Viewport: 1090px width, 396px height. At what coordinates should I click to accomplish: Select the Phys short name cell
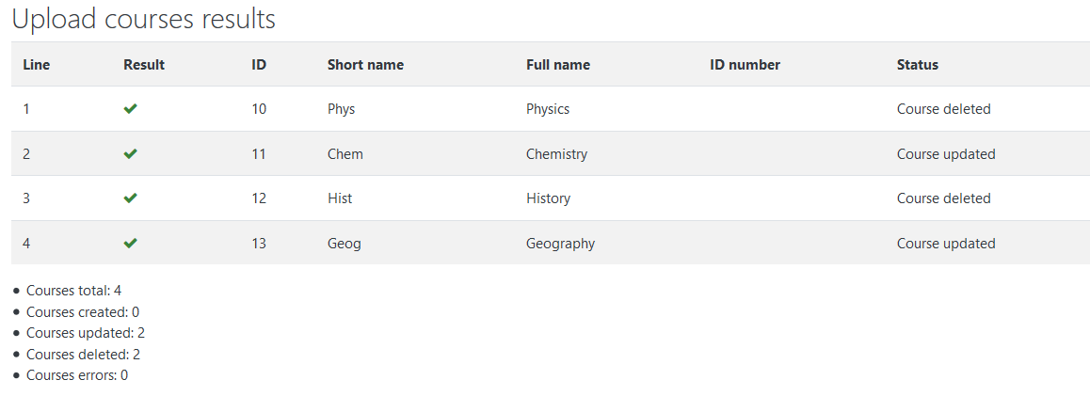tap(342, 109)
